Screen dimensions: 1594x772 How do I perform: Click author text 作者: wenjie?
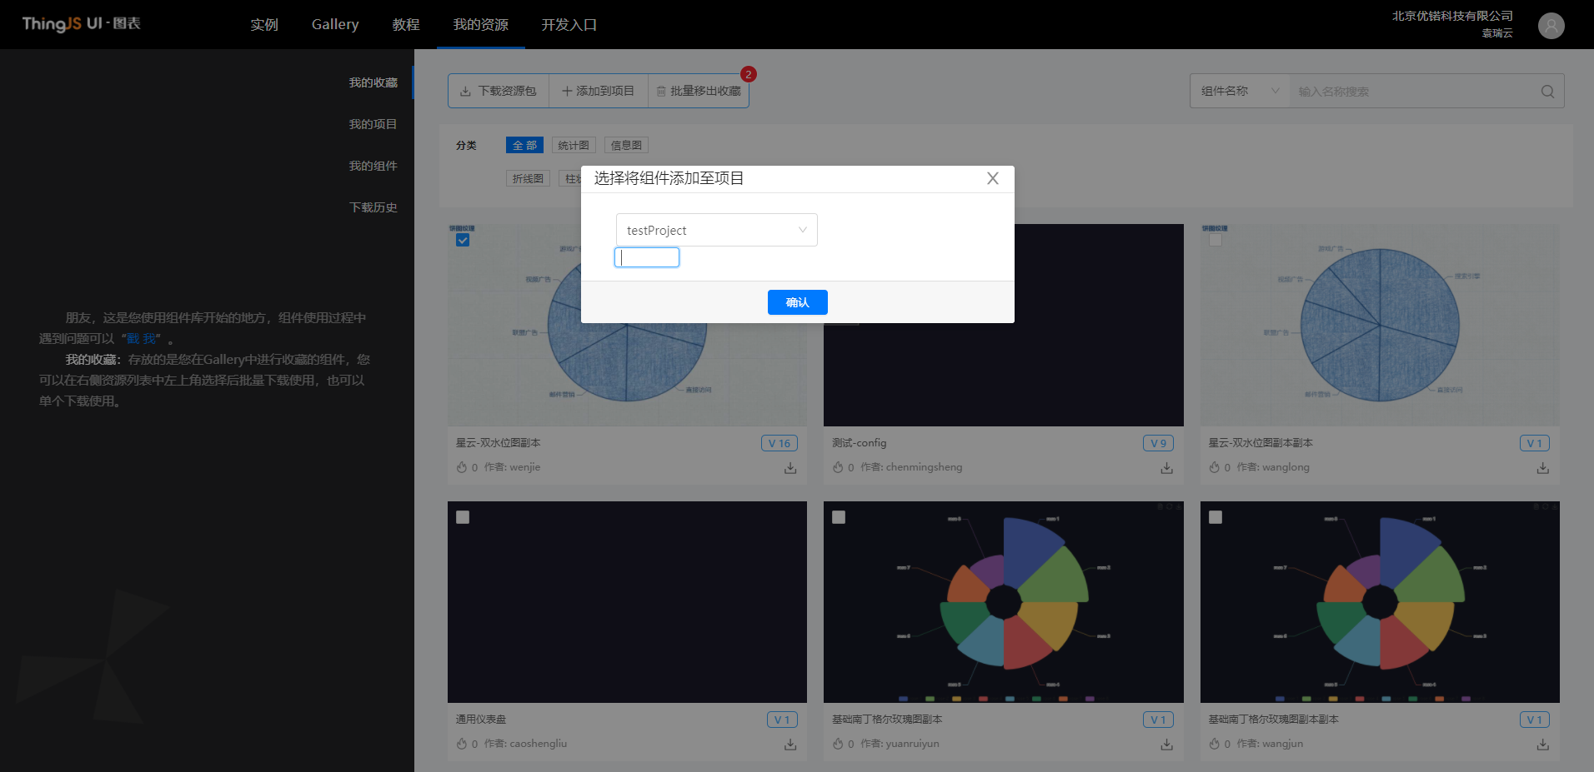click(512, 467)
